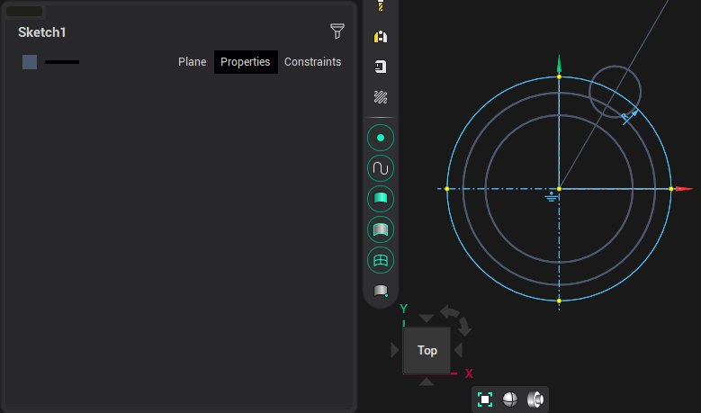Toggle the section view display icon
This screenshot has width=701, height=413.
coord(535,400)
